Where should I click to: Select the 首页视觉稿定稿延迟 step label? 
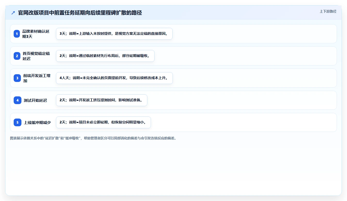(x=36, y=56)
